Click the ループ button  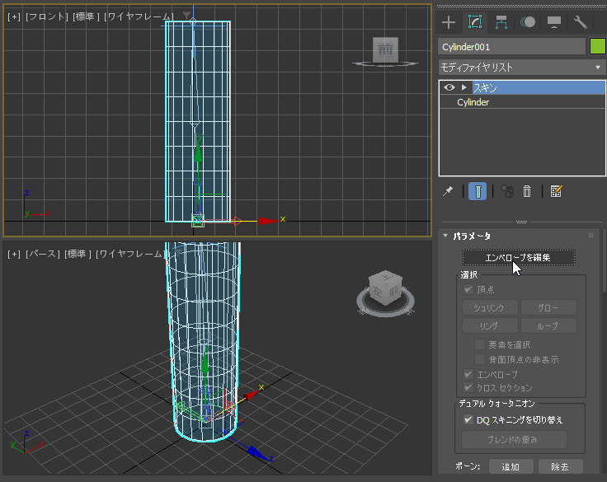(548, 325)
